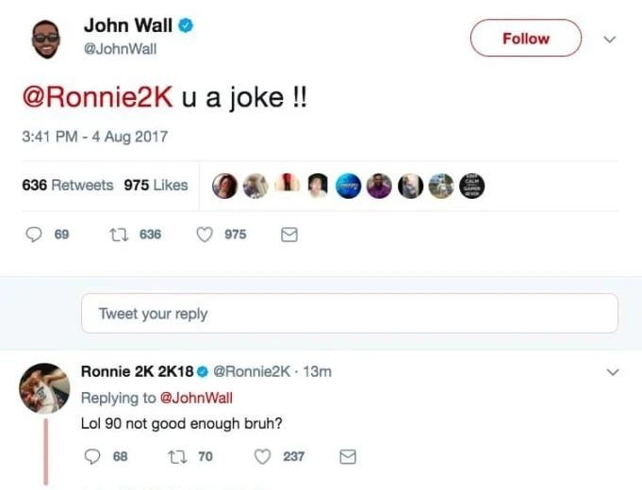The height and width of the screenshot is (490, 642).
Task: Click the Tweet your reply field
Action: (x=349, y=314)
